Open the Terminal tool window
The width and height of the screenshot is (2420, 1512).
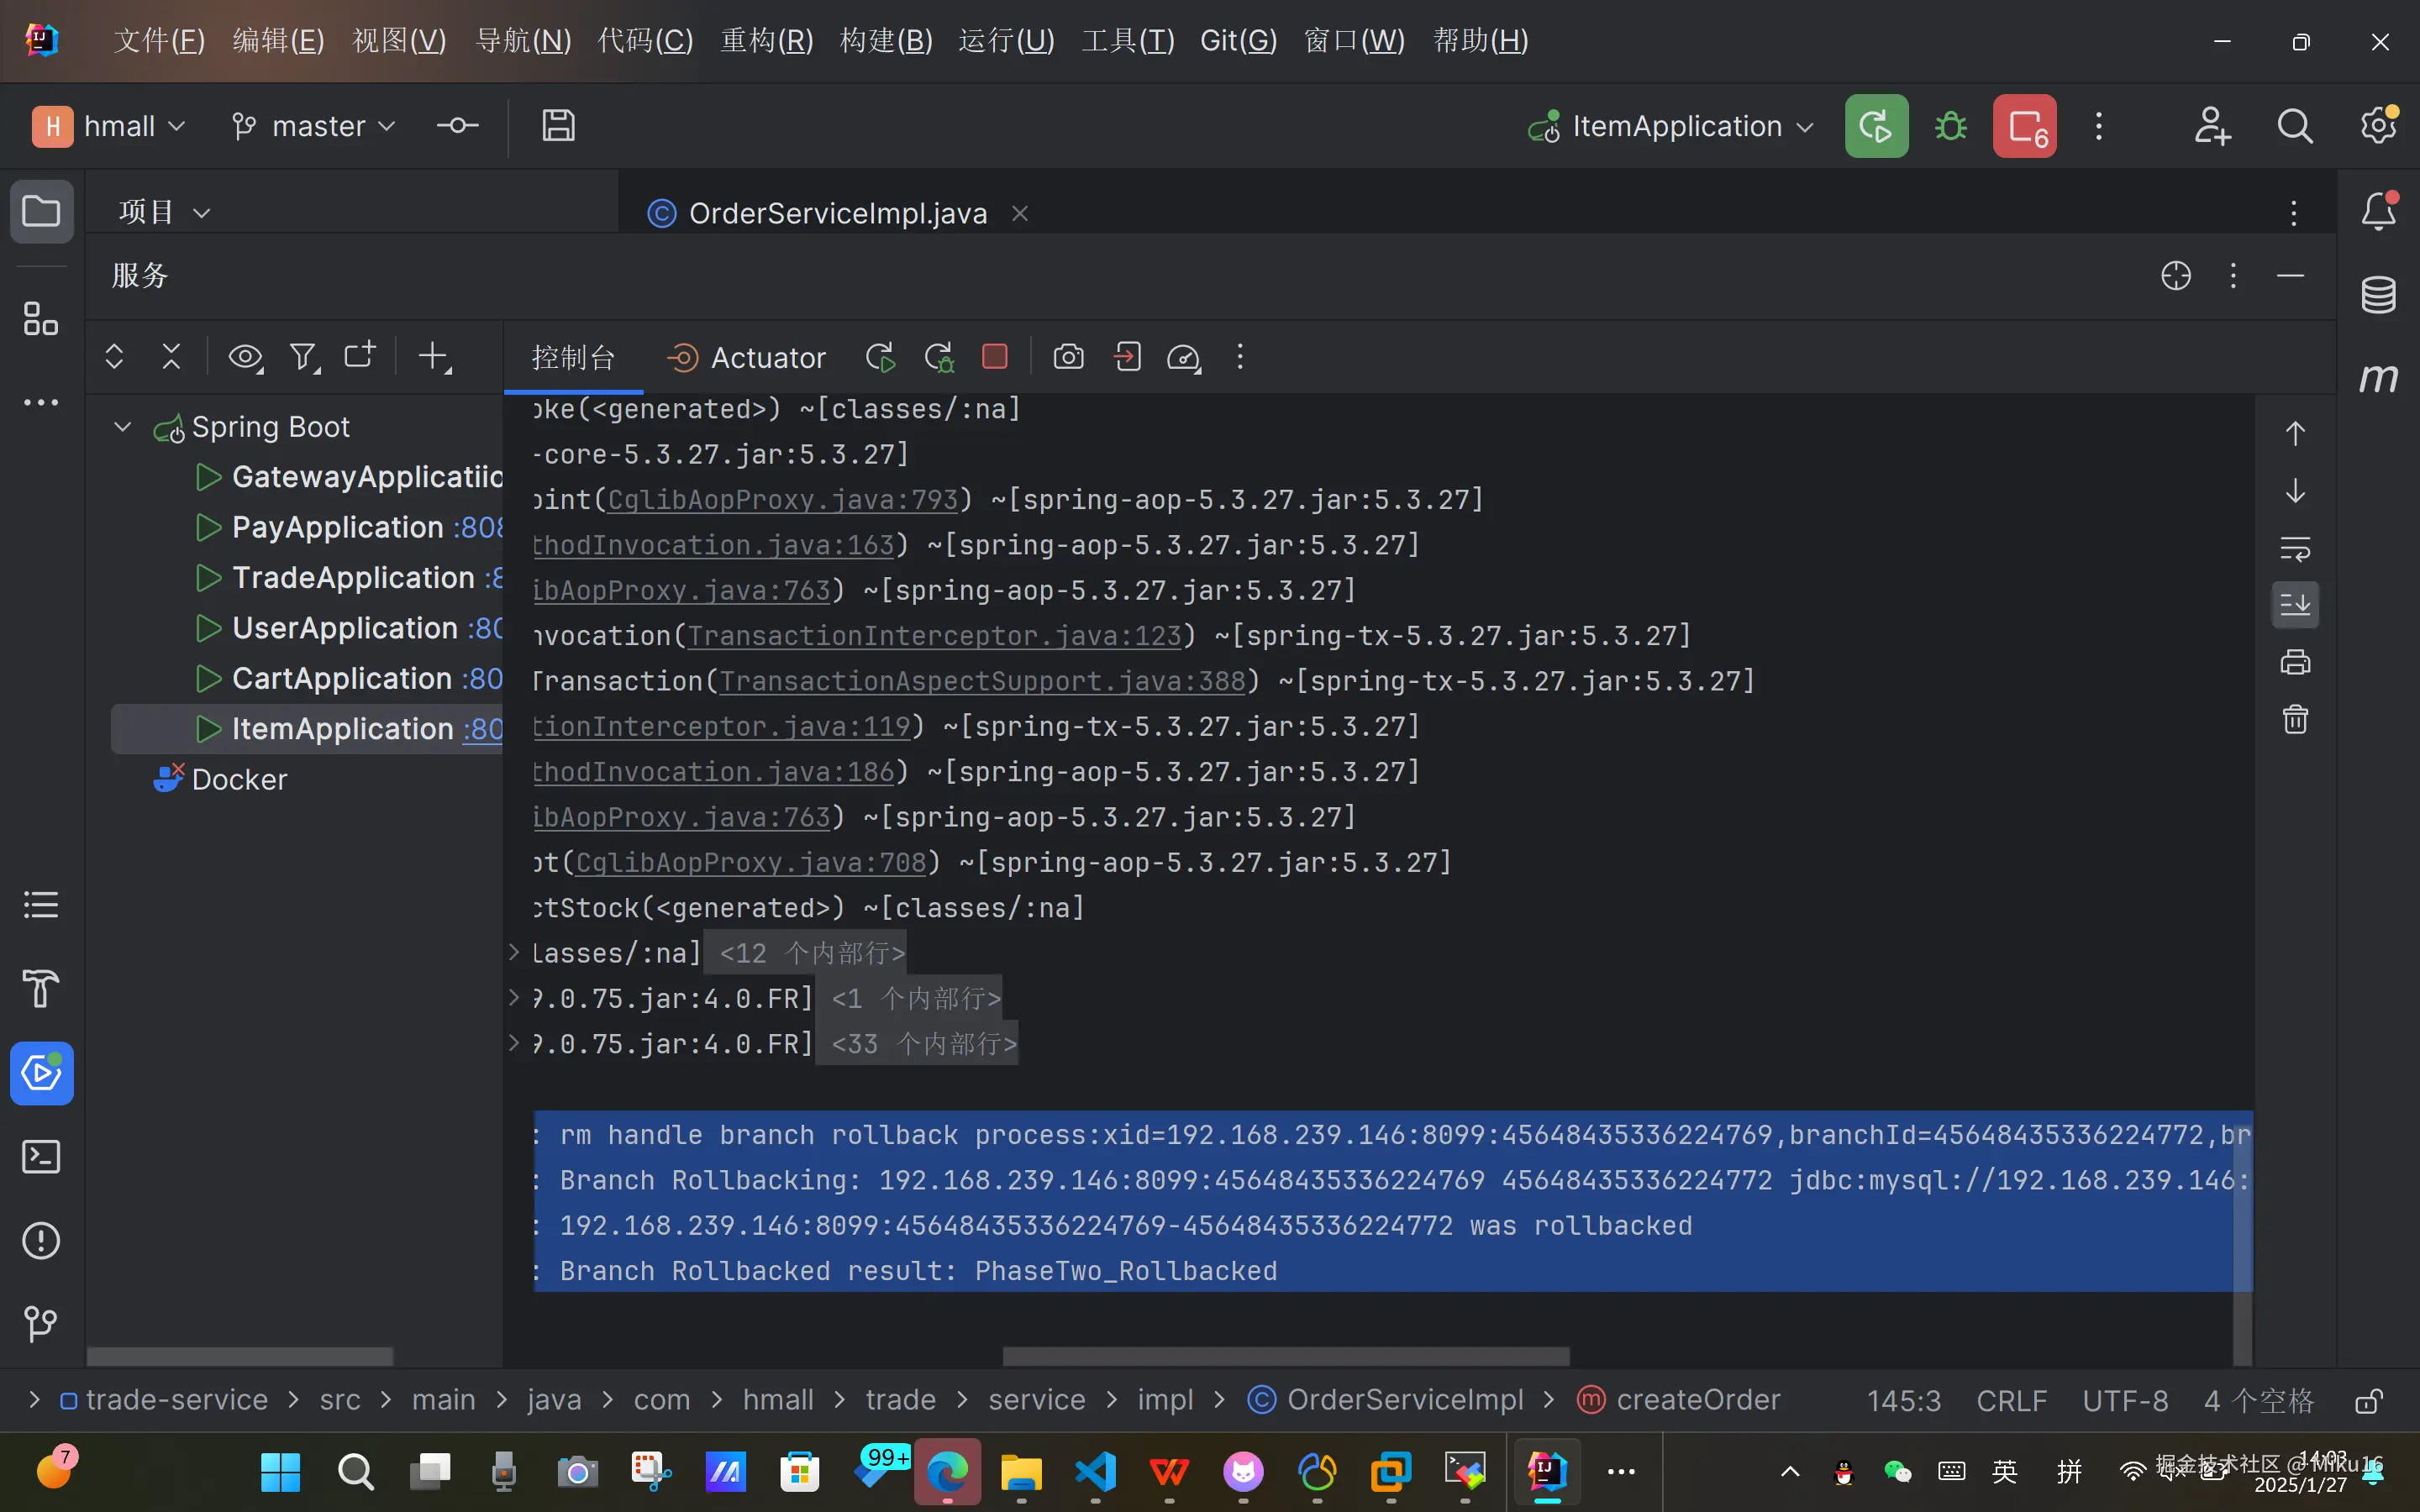[41, 1157]
